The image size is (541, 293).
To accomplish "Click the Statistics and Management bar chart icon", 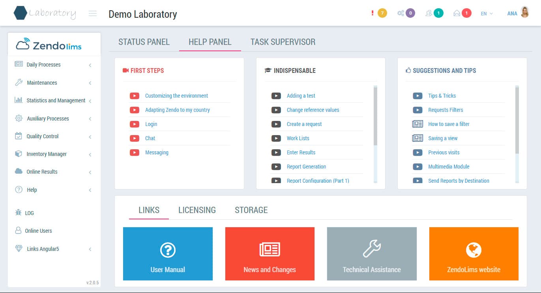I will point(19,100).
